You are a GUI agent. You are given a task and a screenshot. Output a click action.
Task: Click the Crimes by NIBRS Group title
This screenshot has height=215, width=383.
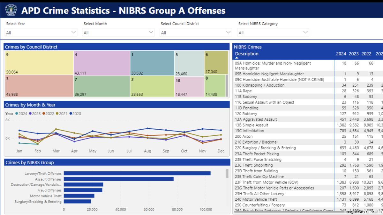click(29, 162)
